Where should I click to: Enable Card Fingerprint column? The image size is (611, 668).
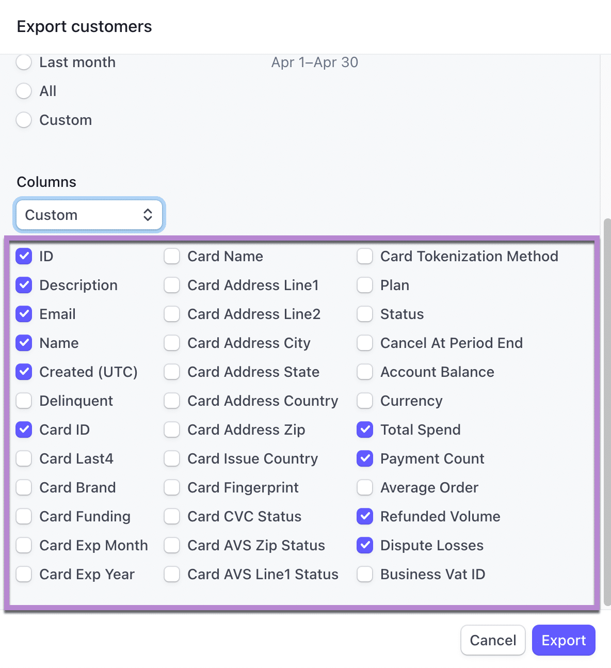coord(172,488)
